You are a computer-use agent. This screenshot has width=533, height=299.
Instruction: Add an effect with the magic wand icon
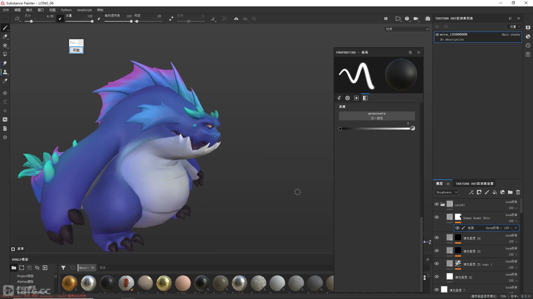click(471, 192)
